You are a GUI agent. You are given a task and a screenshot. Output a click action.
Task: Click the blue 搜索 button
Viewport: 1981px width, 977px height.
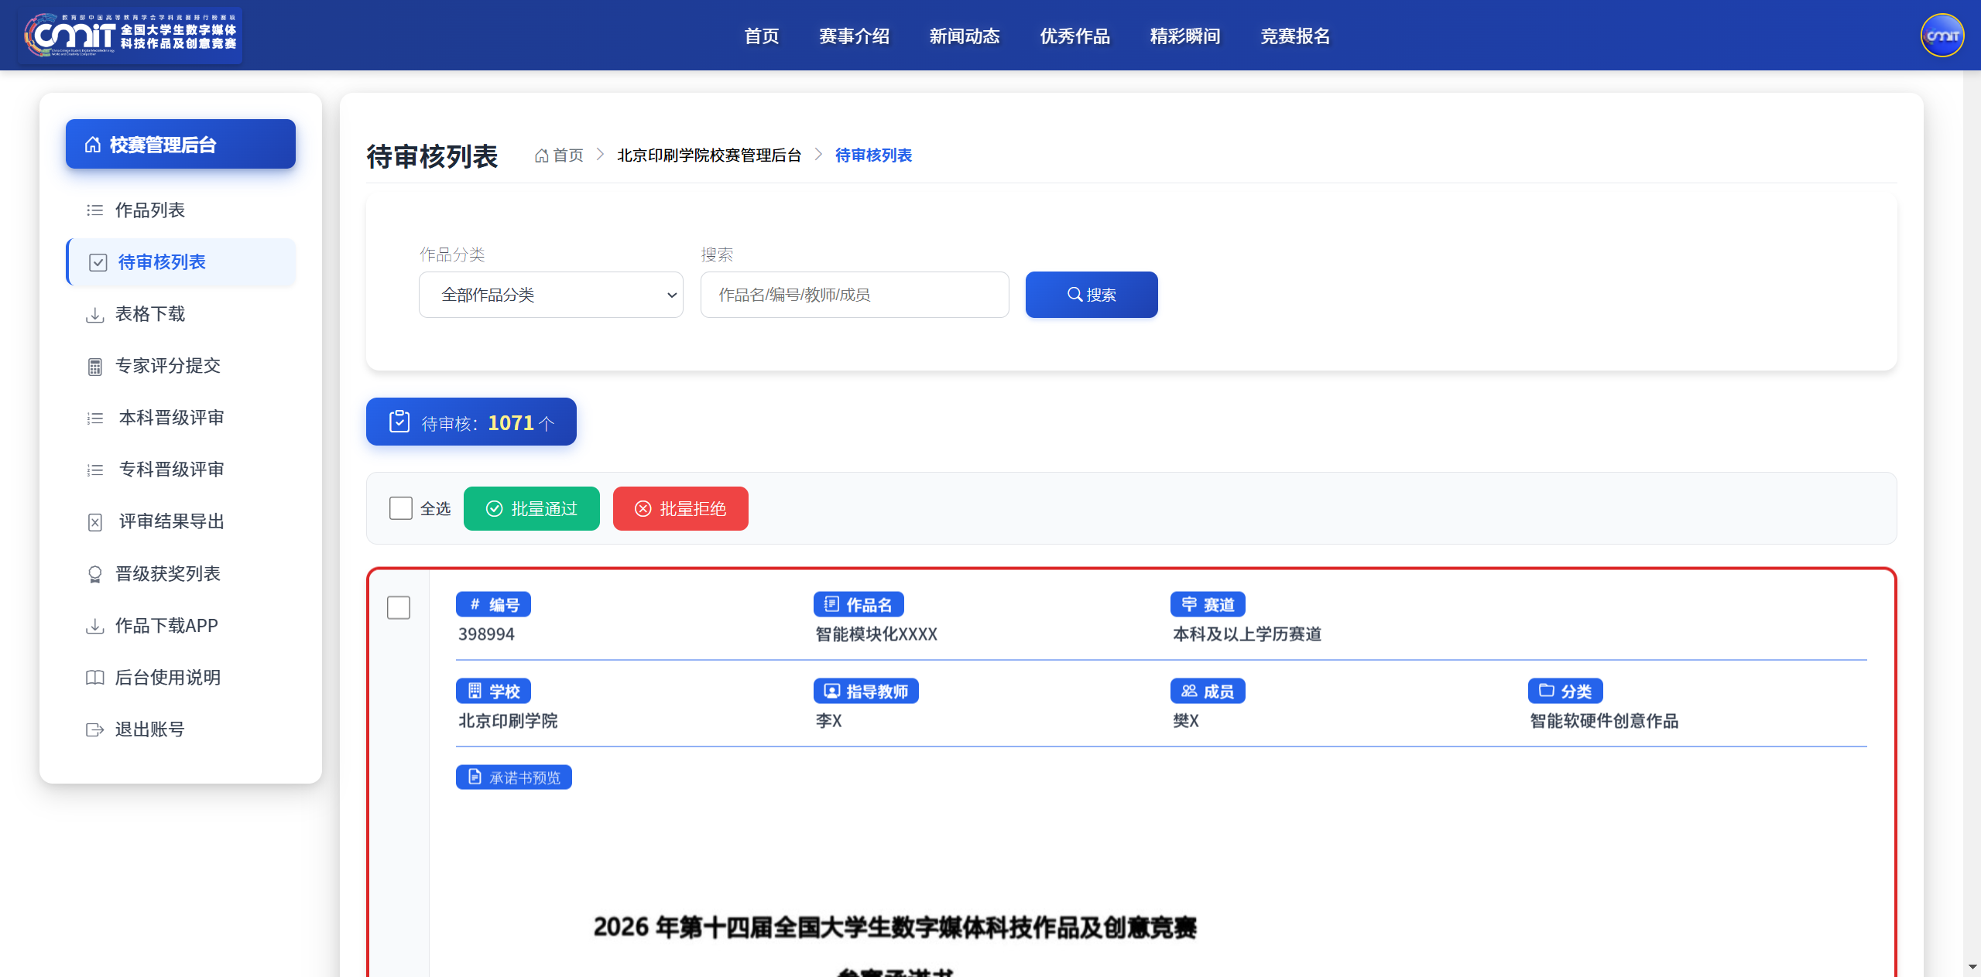point(1092,295)
